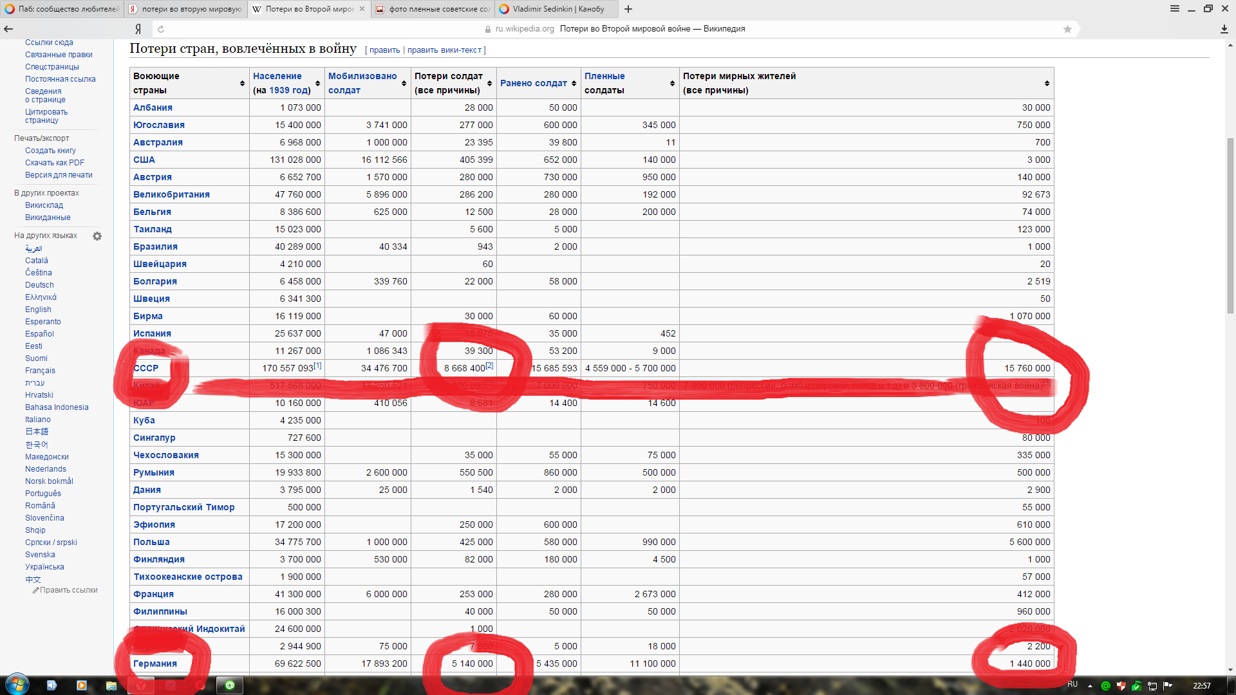The height and width of the screenshot is (695, 1236).
Task: Close the Wikipedia 'Потери во Второй миро…' tab
Action: pos(362,9)
